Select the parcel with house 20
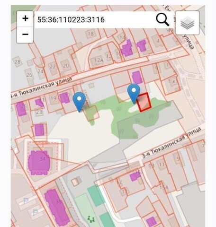 point(65,65)
